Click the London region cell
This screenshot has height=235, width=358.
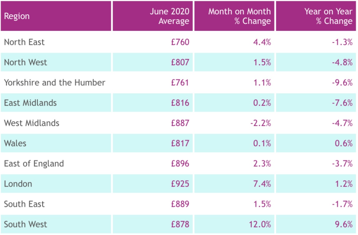click(18, 184)
